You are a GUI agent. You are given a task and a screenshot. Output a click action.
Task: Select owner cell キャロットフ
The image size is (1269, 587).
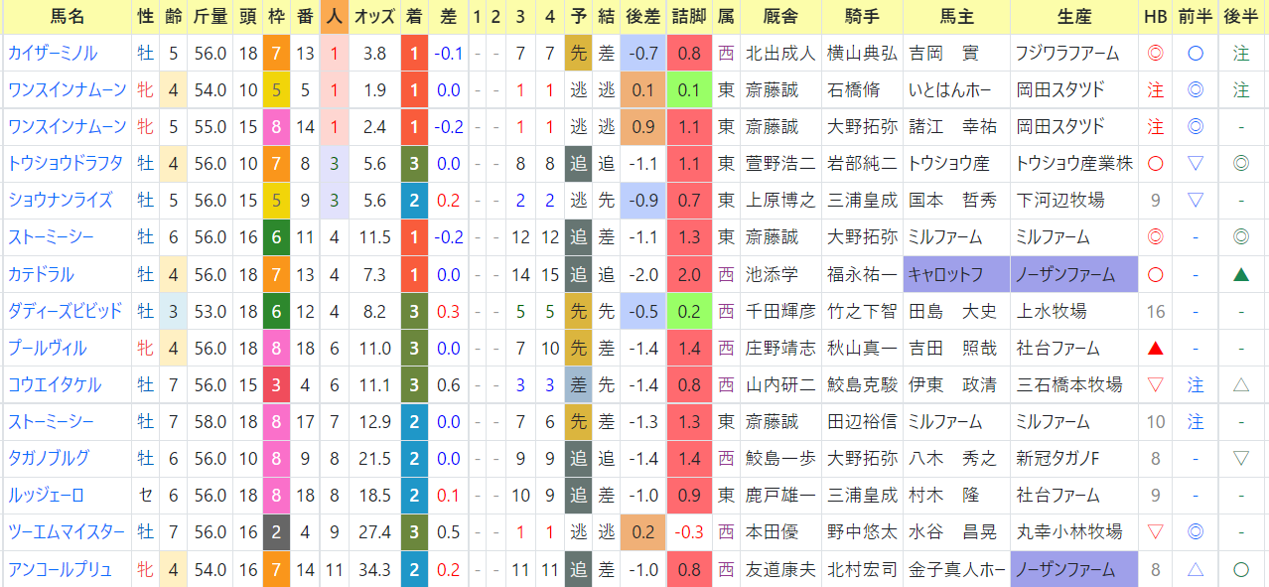point(956,274)
